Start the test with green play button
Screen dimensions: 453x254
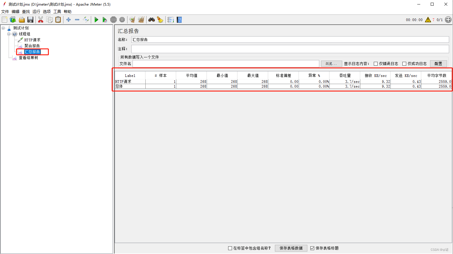coord(96,20)
